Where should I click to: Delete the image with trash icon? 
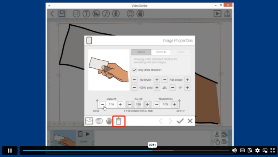click(x=119, y=121)
